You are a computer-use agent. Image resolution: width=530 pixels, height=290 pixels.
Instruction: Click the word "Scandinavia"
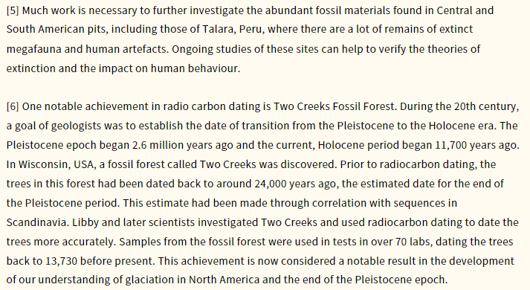point(36,222)
